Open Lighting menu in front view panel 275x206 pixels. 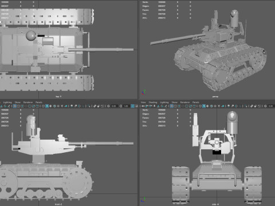pos(7,102)
